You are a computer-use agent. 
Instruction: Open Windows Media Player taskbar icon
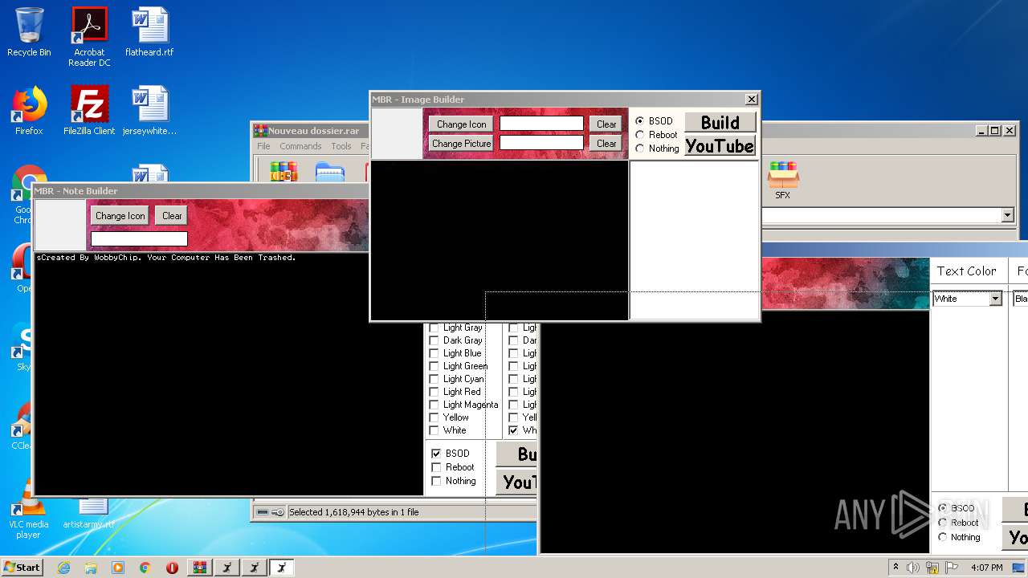pyautogui.click(x=118, y=568)
